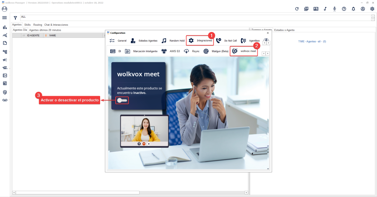Close the Configuration dialog
This screenshot has height=197, width=377.
pos(268,33)
